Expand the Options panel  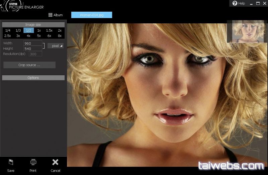[x=33, y=78]
